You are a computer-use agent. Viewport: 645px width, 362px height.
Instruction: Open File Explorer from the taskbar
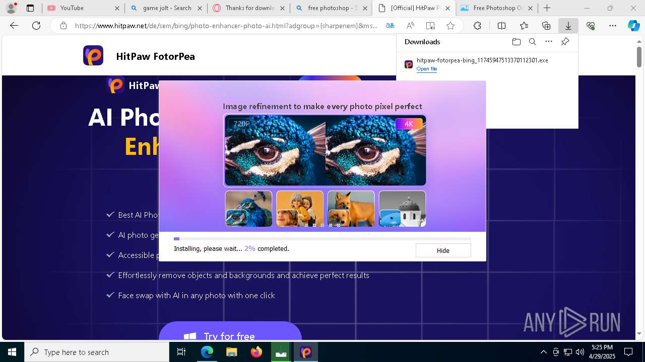click(231, 352)
